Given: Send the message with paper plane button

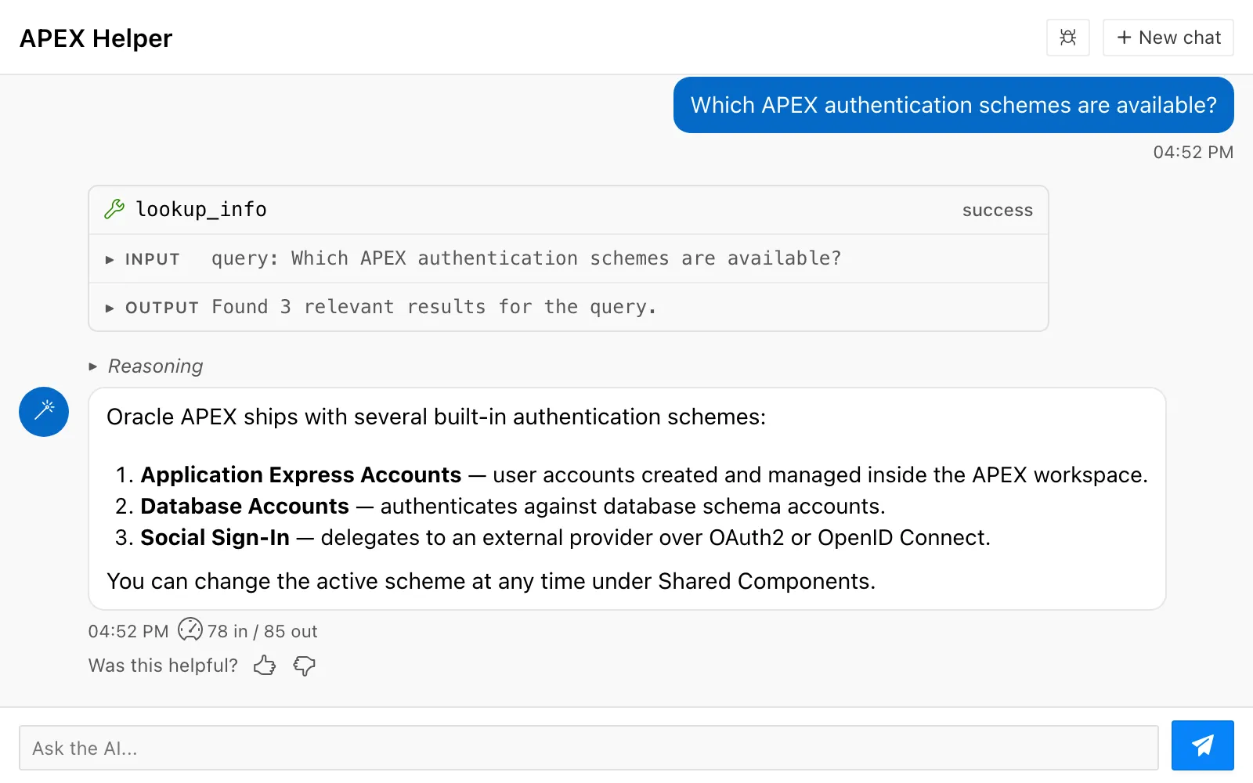Looking at the screenshot, I should (x=1203, y=745).
